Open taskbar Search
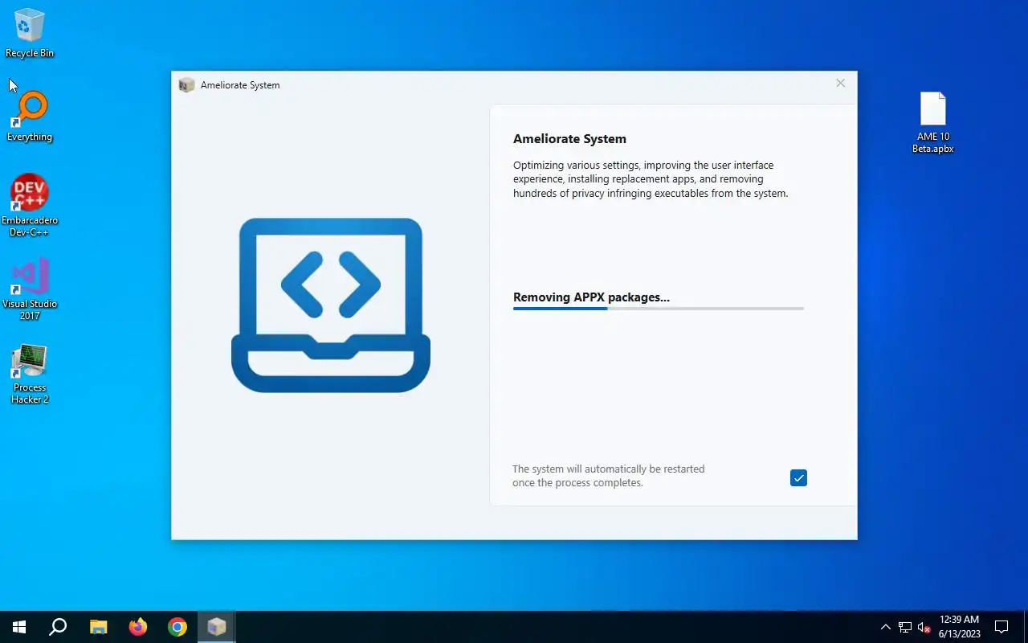The width and height of the screenshot is (1028, 643). (58, 627)
